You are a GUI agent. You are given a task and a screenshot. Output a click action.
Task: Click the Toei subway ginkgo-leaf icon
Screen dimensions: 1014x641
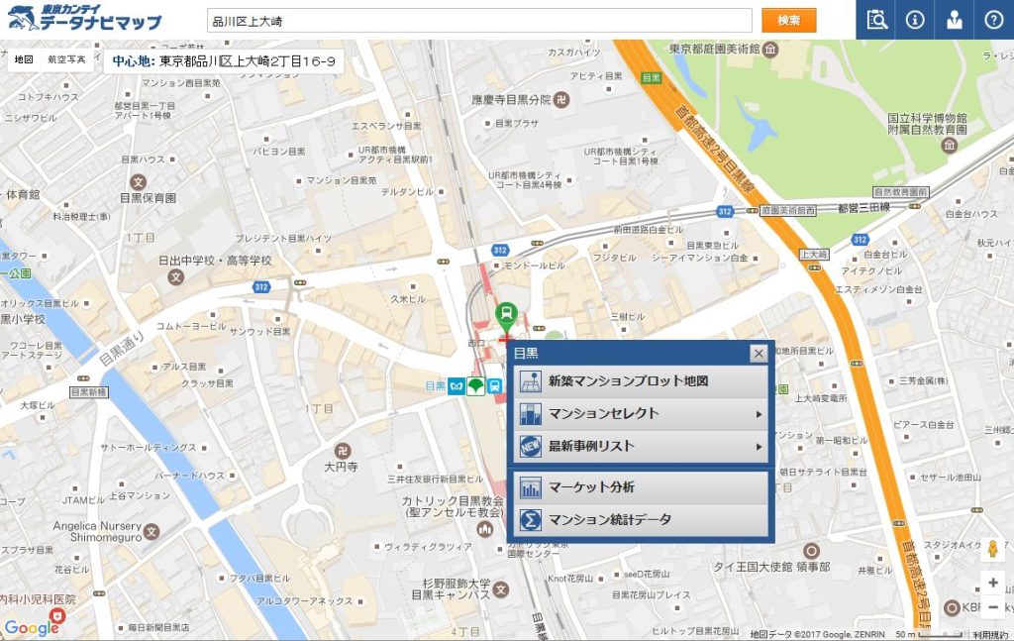[x=476, y=386]
